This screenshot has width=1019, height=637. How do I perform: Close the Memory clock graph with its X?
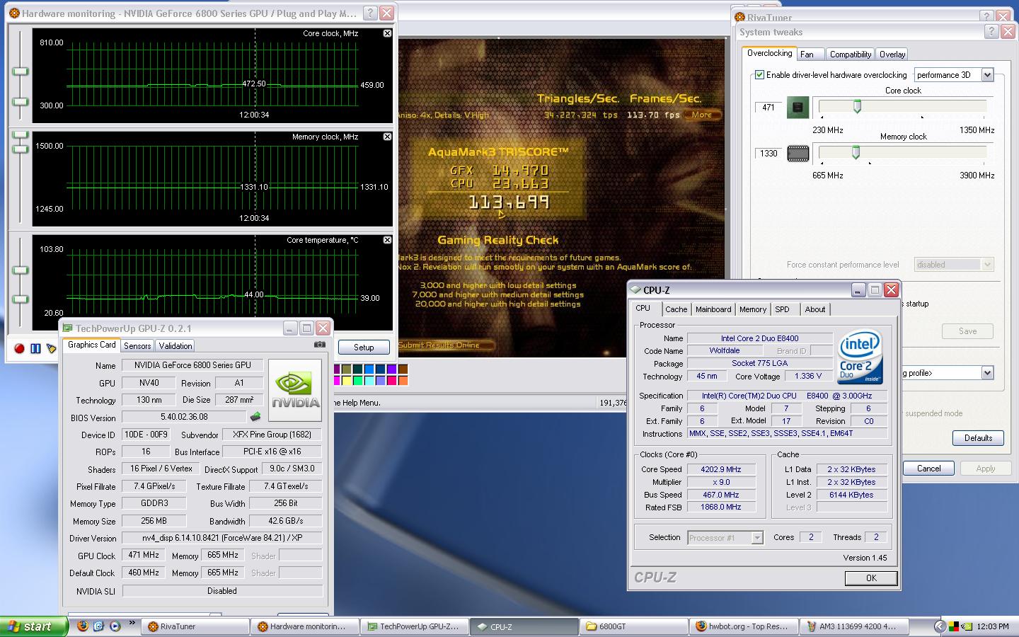(387, 137)
